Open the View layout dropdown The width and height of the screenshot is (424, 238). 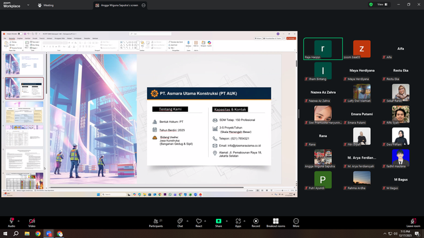382,5
